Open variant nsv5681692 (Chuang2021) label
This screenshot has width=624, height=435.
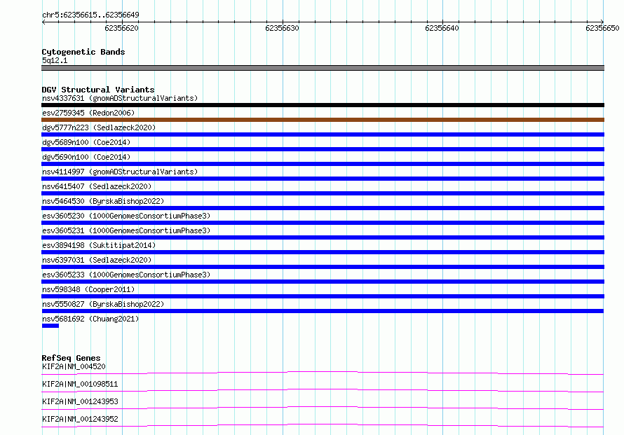(90, 319)
